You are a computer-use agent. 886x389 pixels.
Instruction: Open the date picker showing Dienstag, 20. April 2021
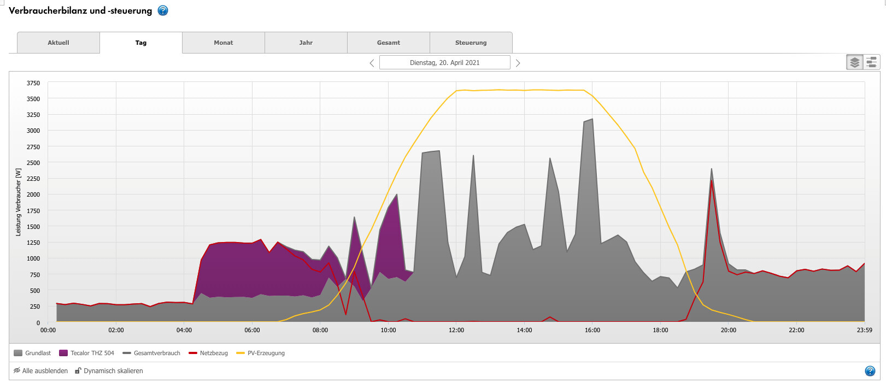[x=444, y=63]
